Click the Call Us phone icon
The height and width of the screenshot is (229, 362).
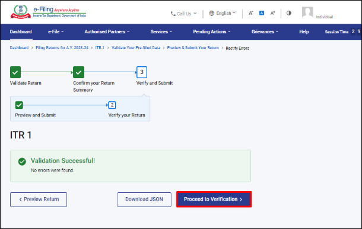pyautogui.click(x=173, y=14)
